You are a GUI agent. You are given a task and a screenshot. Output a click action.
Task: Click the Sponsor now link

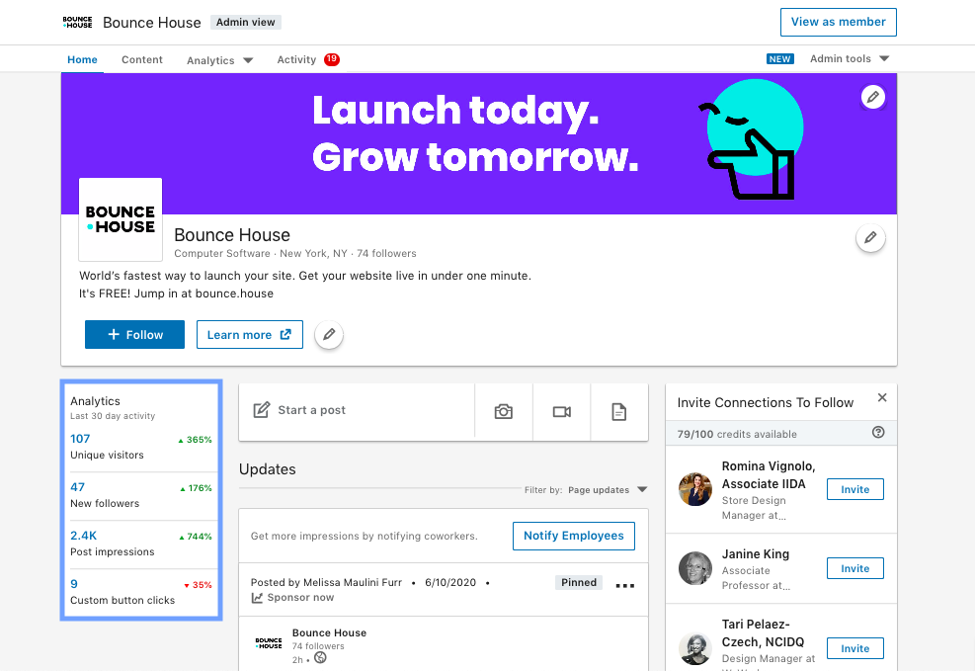pos(300,598)
